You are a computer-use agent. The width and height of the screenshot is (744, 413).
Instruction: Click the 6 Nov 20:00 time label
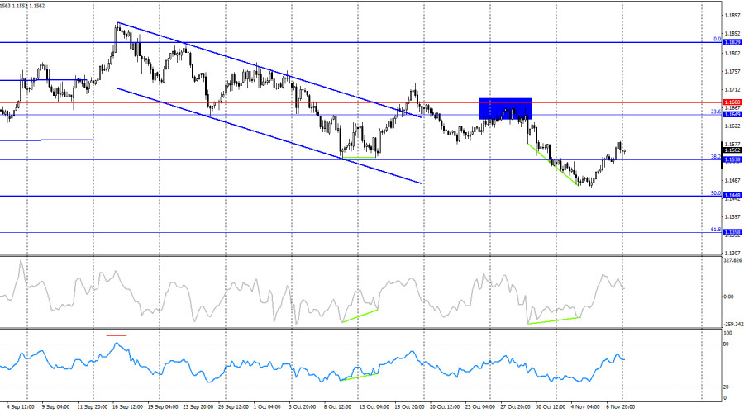coord(622,406)
